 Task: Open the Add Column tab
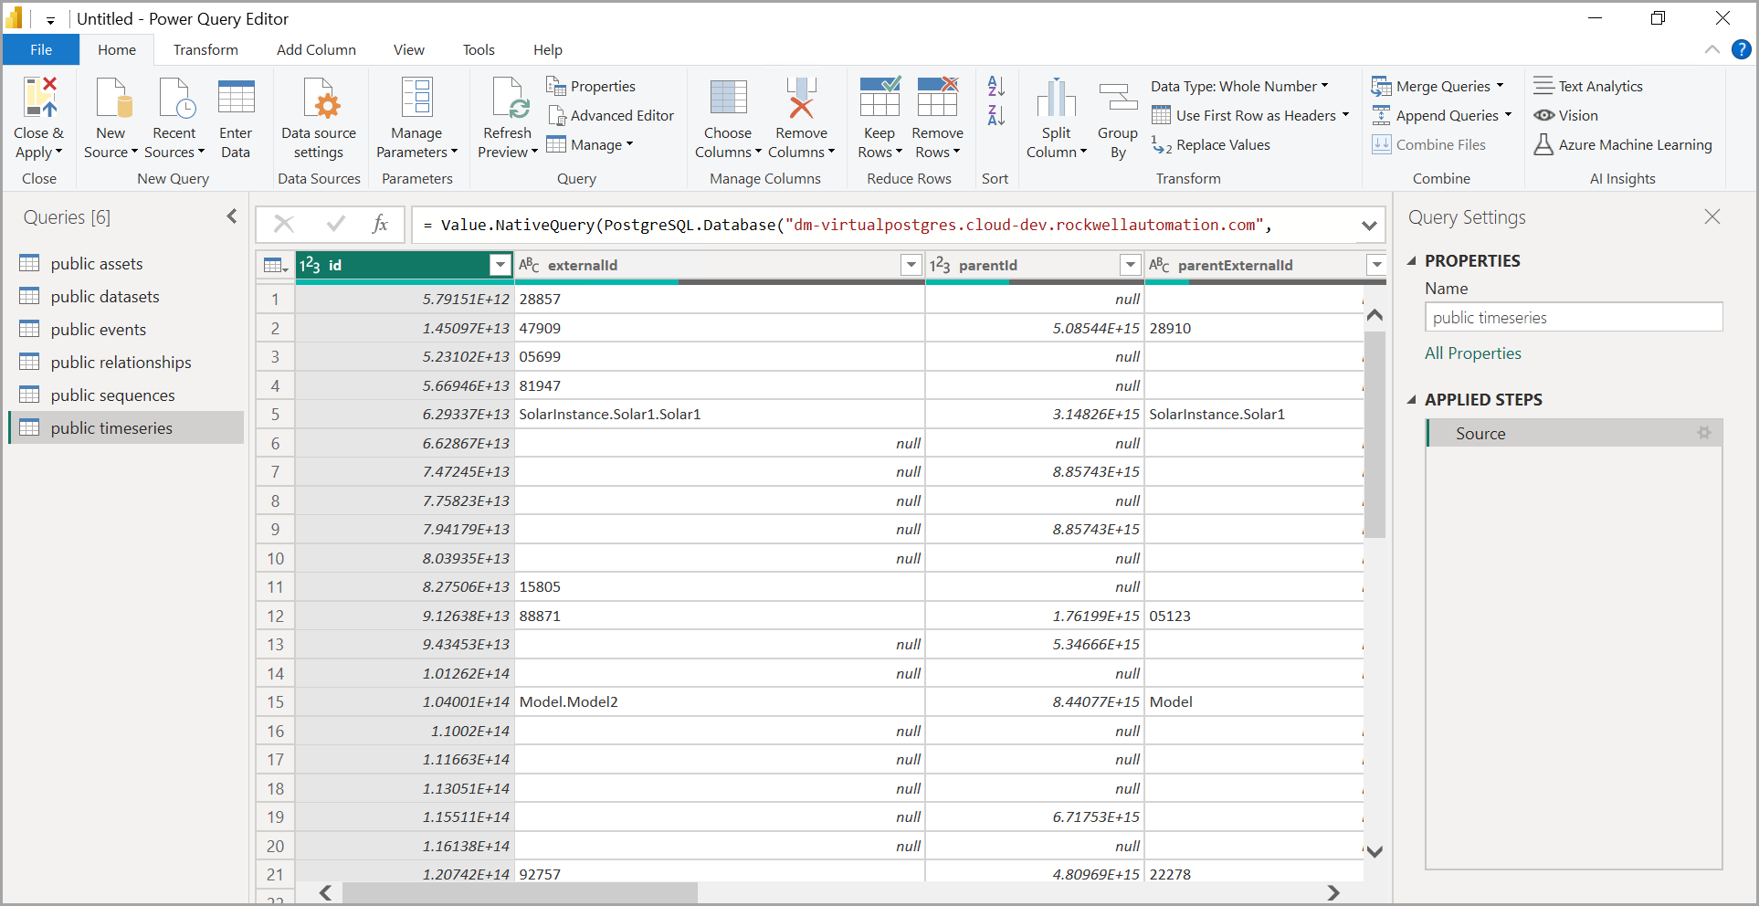pos(316,50)
